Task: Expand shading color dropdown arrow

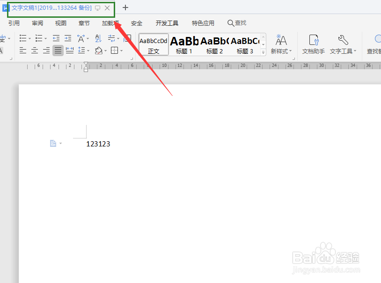Action: [105, 51]
